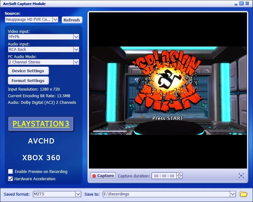Open Device Settings
Screen dimensions: 253x202
[x=28, y=71]
